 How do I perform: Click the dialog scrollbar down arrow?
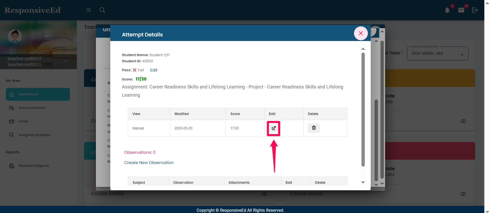tap(363, 182)
